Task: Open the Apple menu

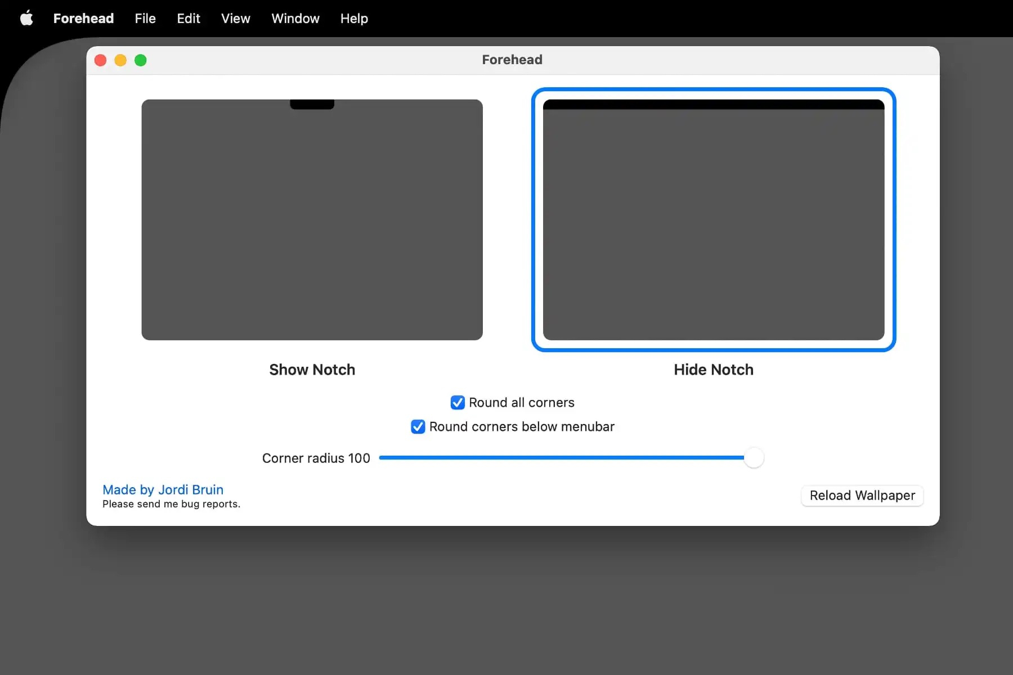Action: tap(26, 19)
